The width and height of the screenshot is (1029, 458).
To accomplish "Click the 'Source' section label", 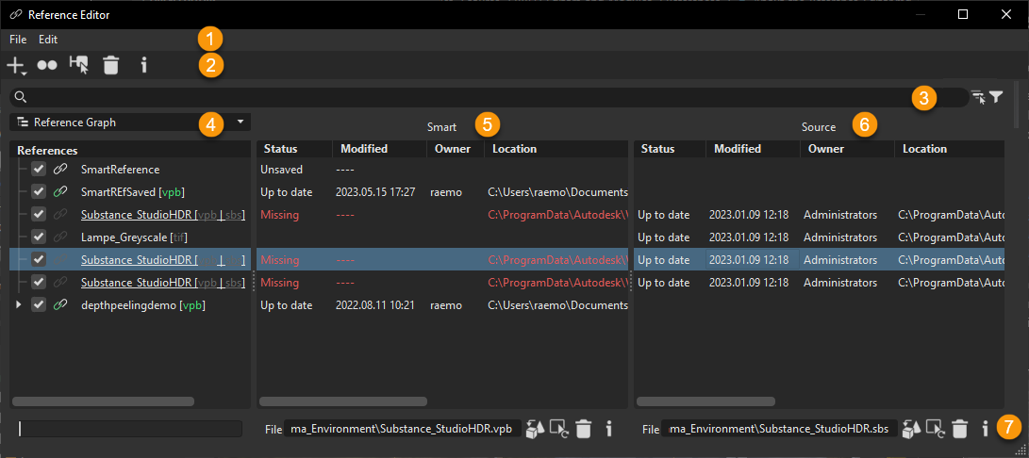I will (x=819, y=126).
